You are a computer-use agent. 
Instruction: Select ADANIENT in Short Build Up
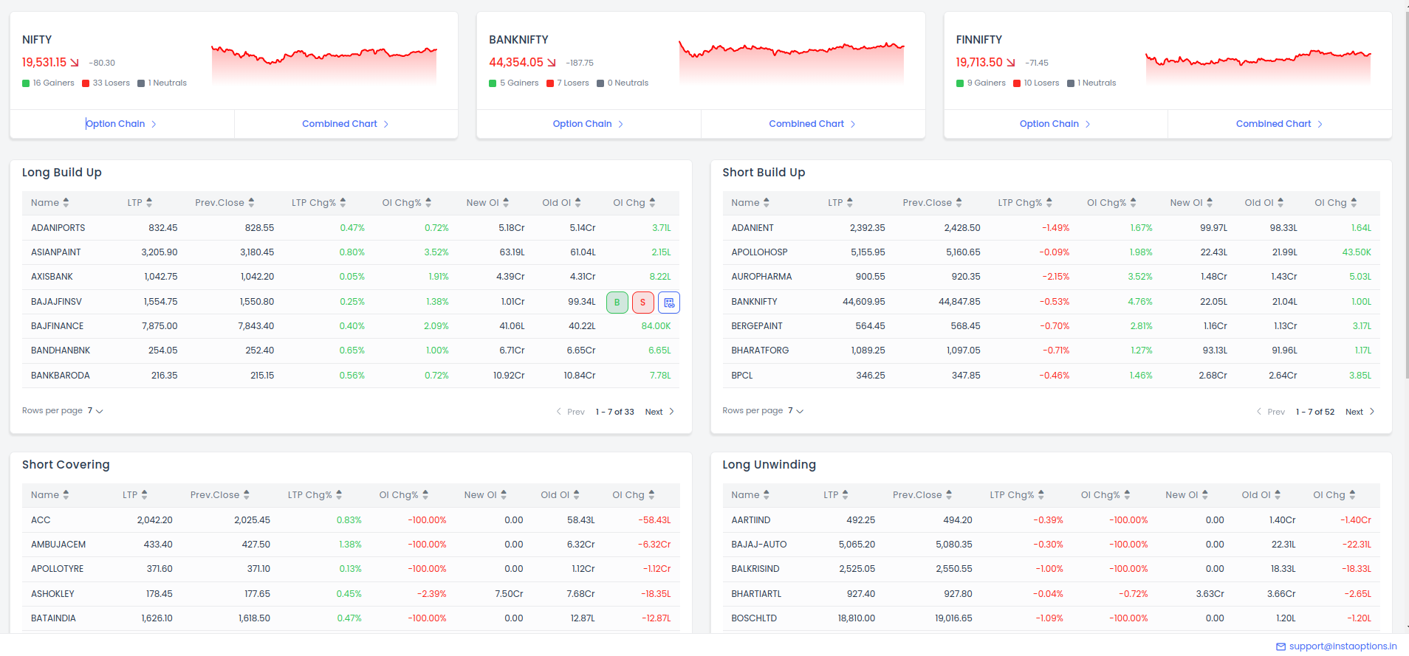[753, 228]
